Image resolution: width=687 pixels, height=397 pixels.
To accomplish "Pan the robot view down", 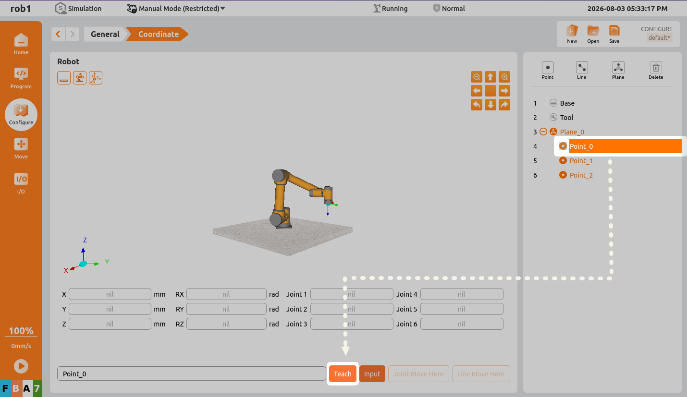I will click(491, 105).
